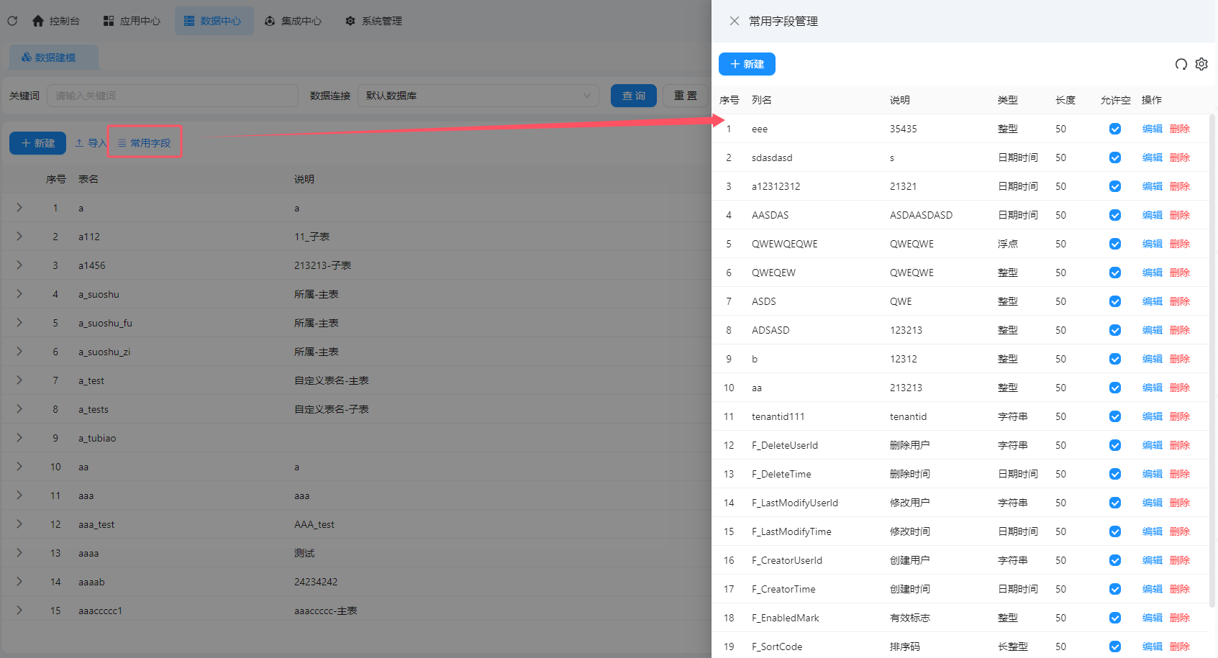Viewport: 1218px width, 658px height.
Task: Uncheck 允许空 for field QWEWQEQWE
Action: tap(1115, 244)
